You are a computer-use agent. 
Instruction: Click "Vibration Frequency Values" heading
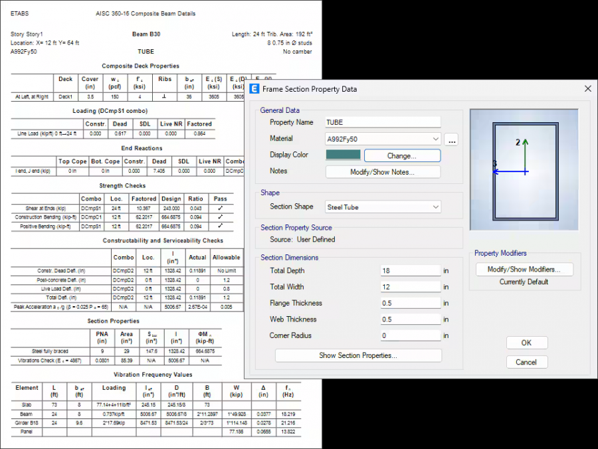[x=153, y=375]
